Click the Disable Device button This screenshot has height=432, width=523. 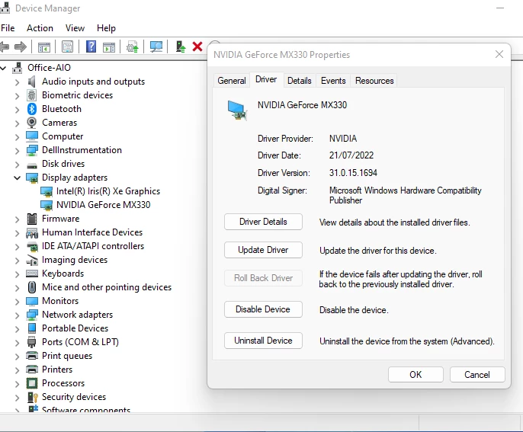(x=263, y=309)
